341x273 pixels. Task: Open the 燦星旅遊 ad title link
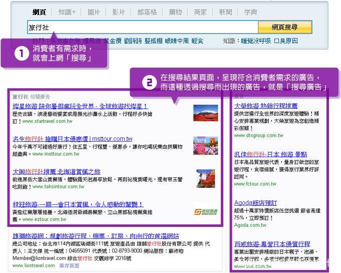click(x=80, y=106)
